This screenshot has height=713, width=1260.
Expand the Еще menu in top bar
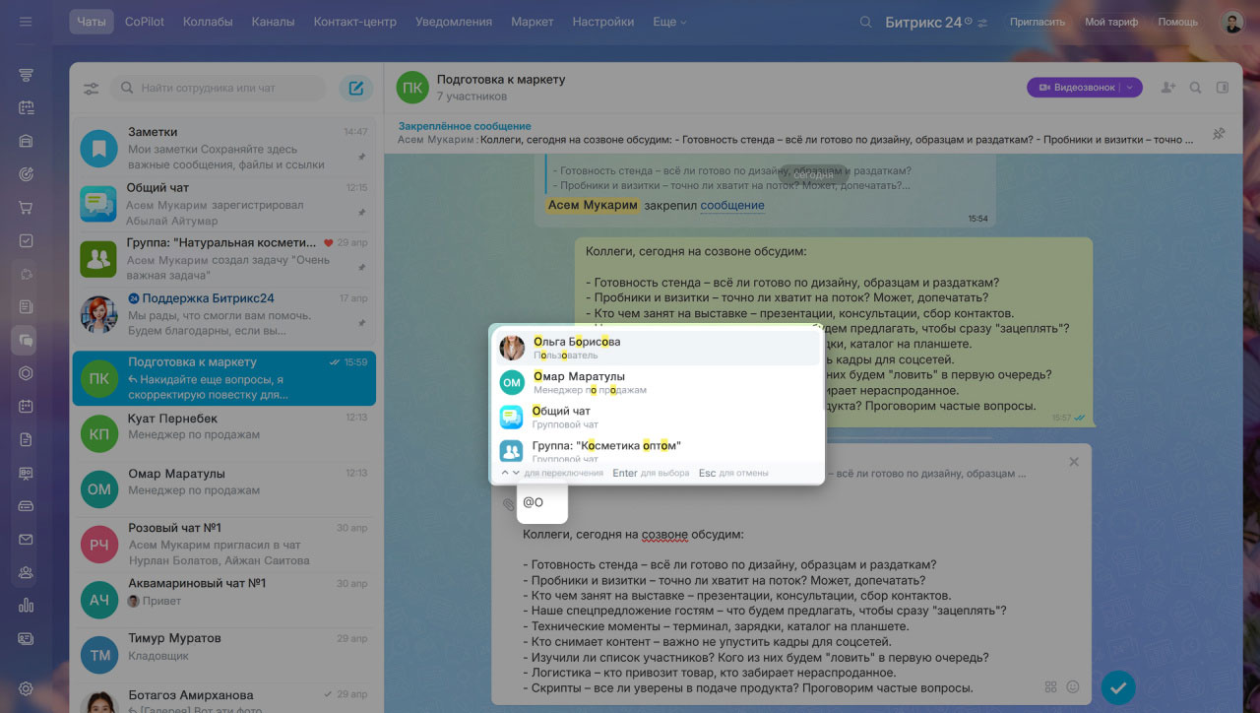(x=669, y=22)
